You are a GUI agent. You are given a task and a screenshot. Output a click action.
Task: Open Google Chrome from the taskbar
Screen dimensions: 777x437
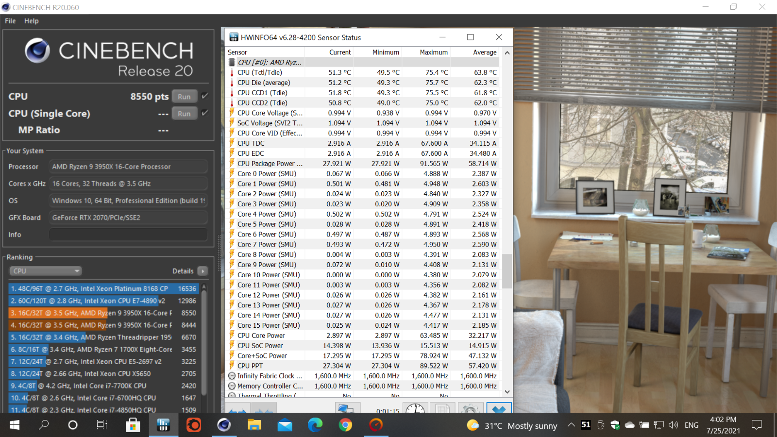[345, 425]
